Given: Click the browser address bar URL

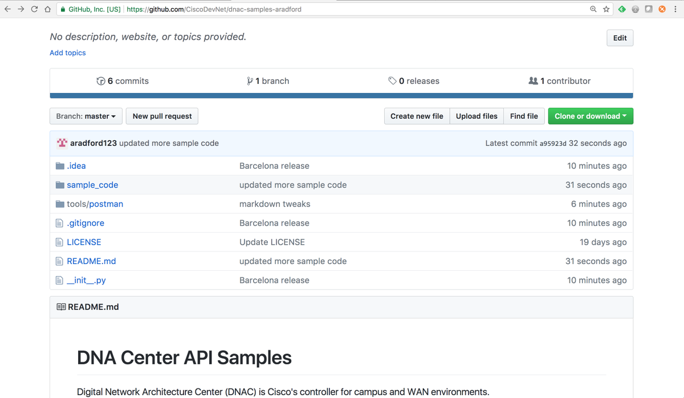Looking at the screenshot, I should tap(214, 10).
